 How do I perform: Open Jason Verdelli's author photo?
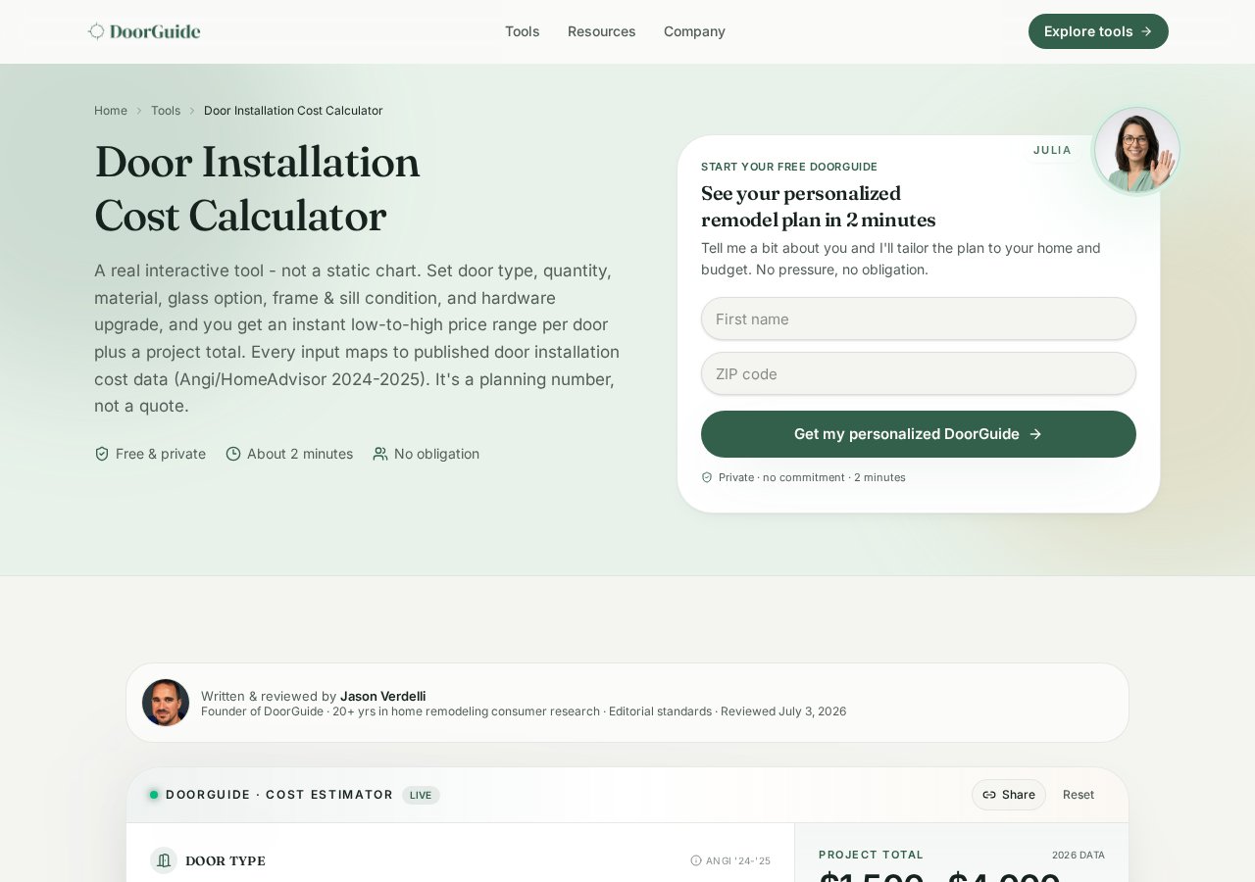(x=166, y=703)
